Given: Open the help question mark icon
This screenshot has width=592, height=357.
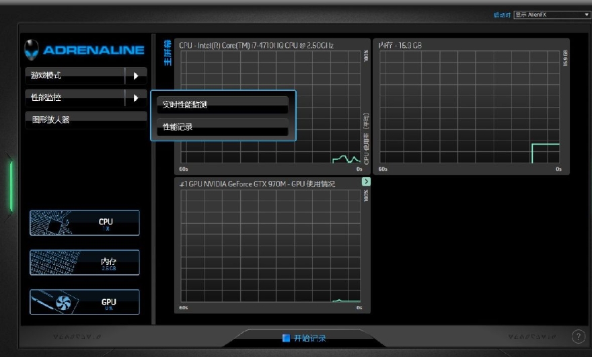Looking at the screenshot, I should coord(578,336).
